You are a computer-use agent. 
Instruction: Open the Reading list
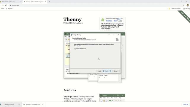[186, 9]
